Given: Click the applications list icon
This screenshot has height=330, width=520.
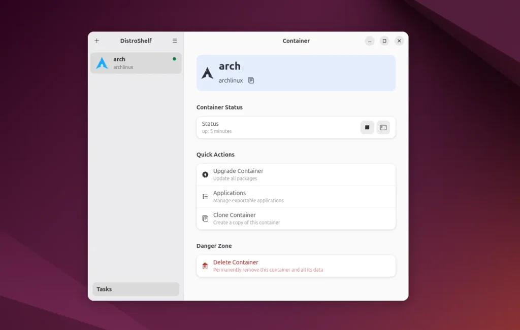Looking at the screenshot, I should 205,197.
